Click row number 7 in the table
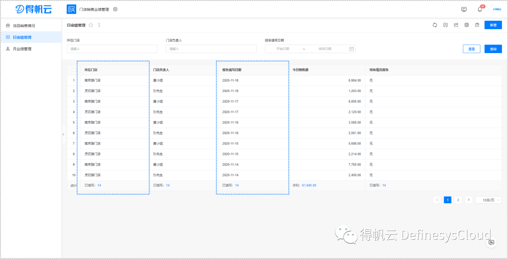The image size is (508, 259). point(74,143)
